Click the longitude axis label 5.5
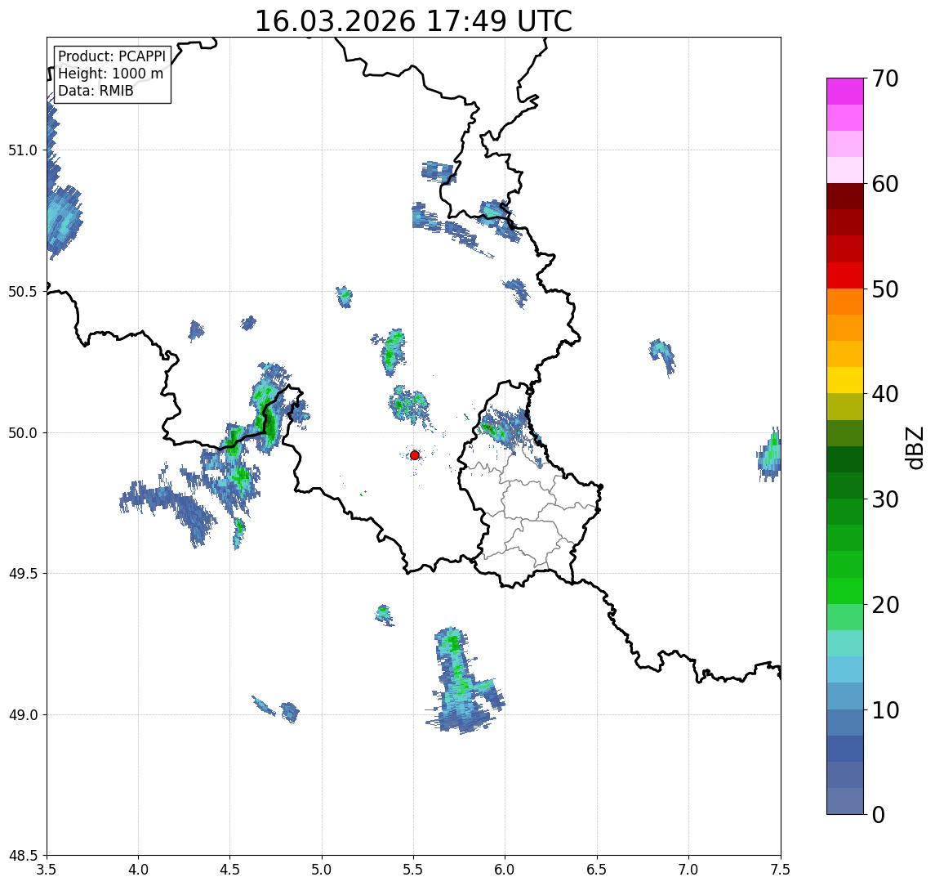Viewport: 935px width, 886px height. pos(414,869)
